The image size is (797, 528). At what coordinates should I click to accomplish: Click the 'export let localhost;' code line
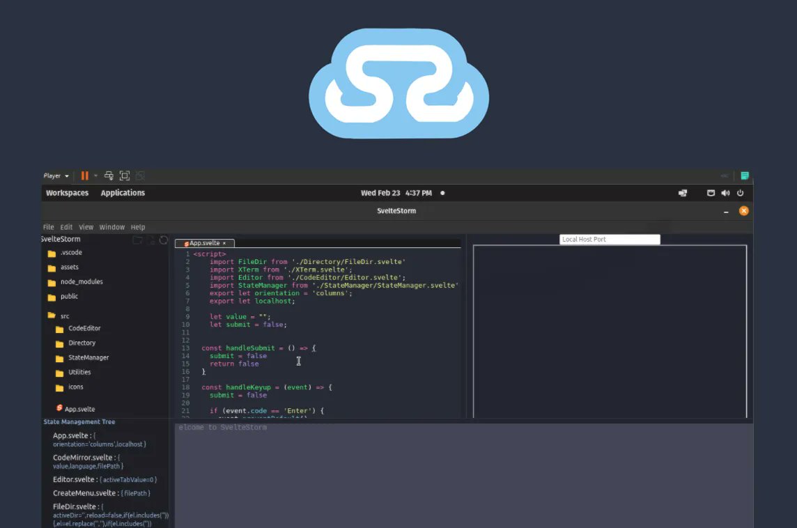[x=252, y=302]
